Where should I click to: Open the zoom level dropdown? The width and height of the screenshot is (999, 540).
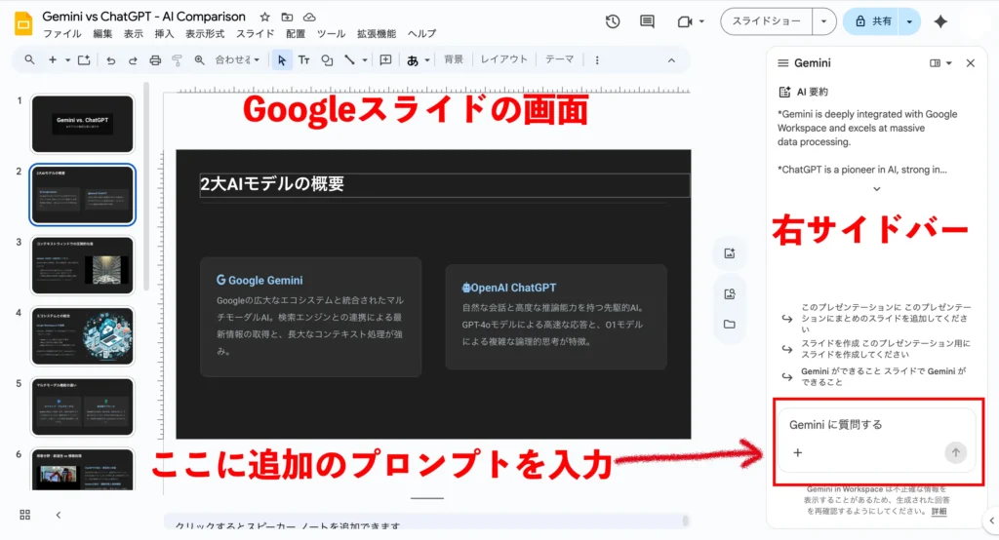tap(237, 59)
